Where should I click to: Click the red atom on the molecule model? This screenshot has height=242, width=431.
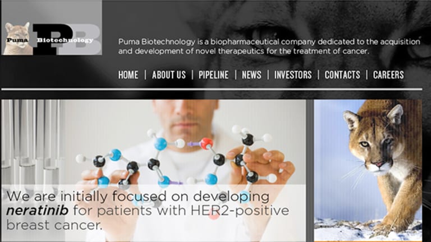(x=207, y=143)
